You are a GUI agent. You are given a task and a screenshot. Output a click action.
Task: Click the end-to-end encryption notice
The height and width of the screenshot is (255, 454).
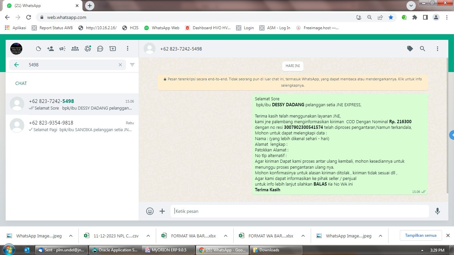[x=293, y=82]
